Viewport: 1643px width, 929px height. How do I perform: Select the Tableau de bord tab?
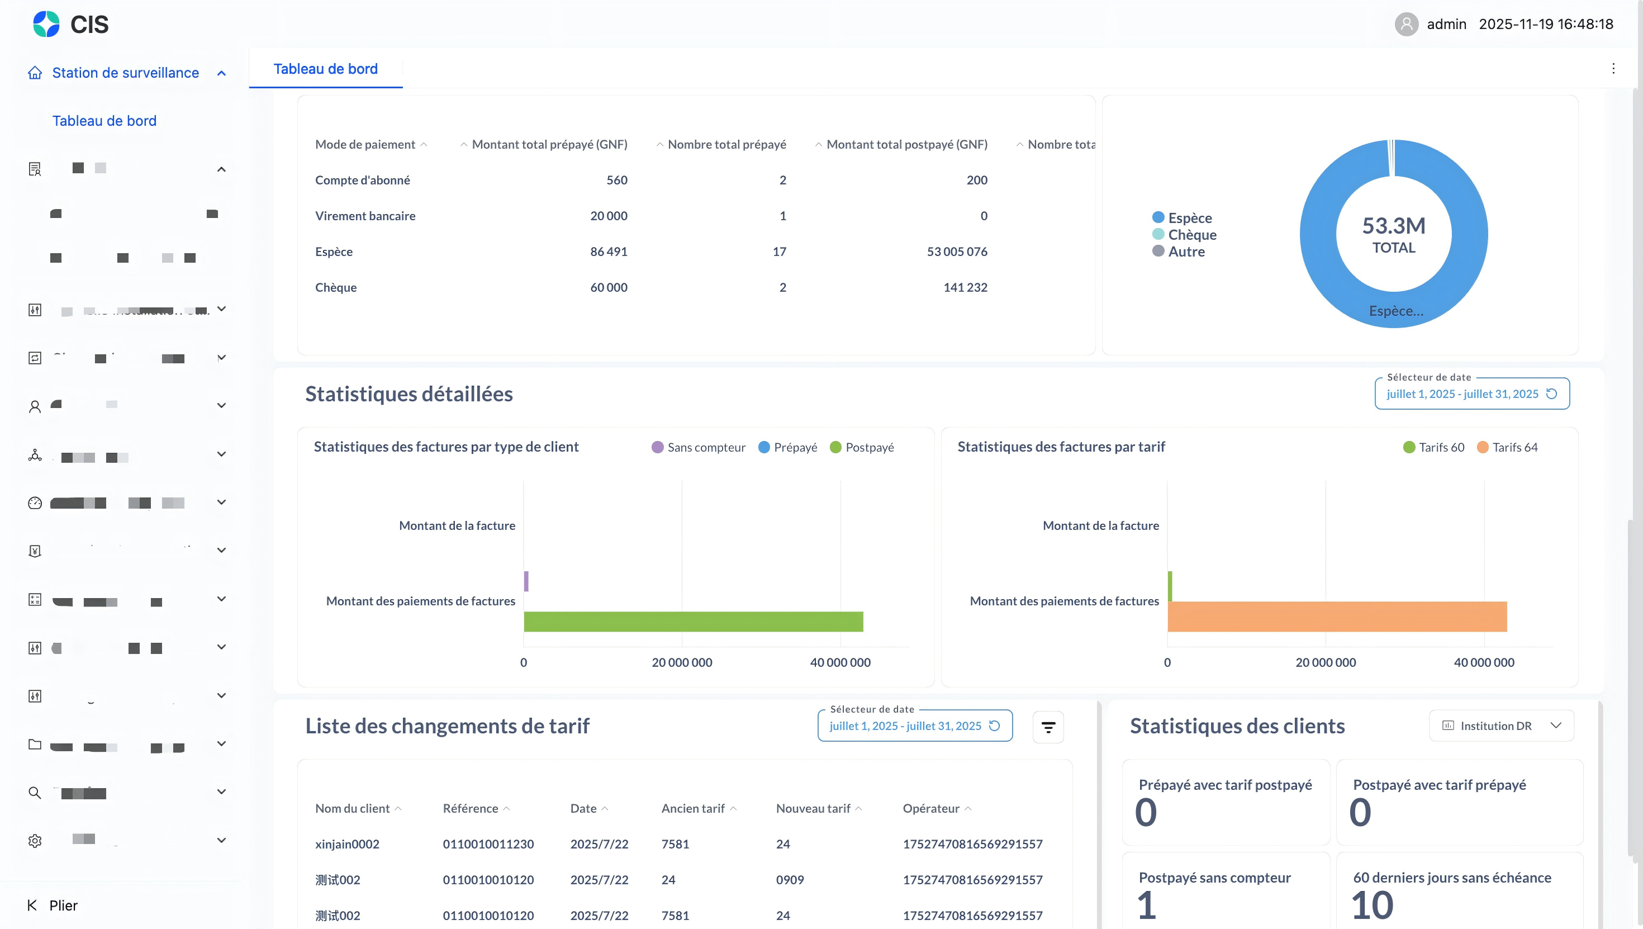coord(325,69)
